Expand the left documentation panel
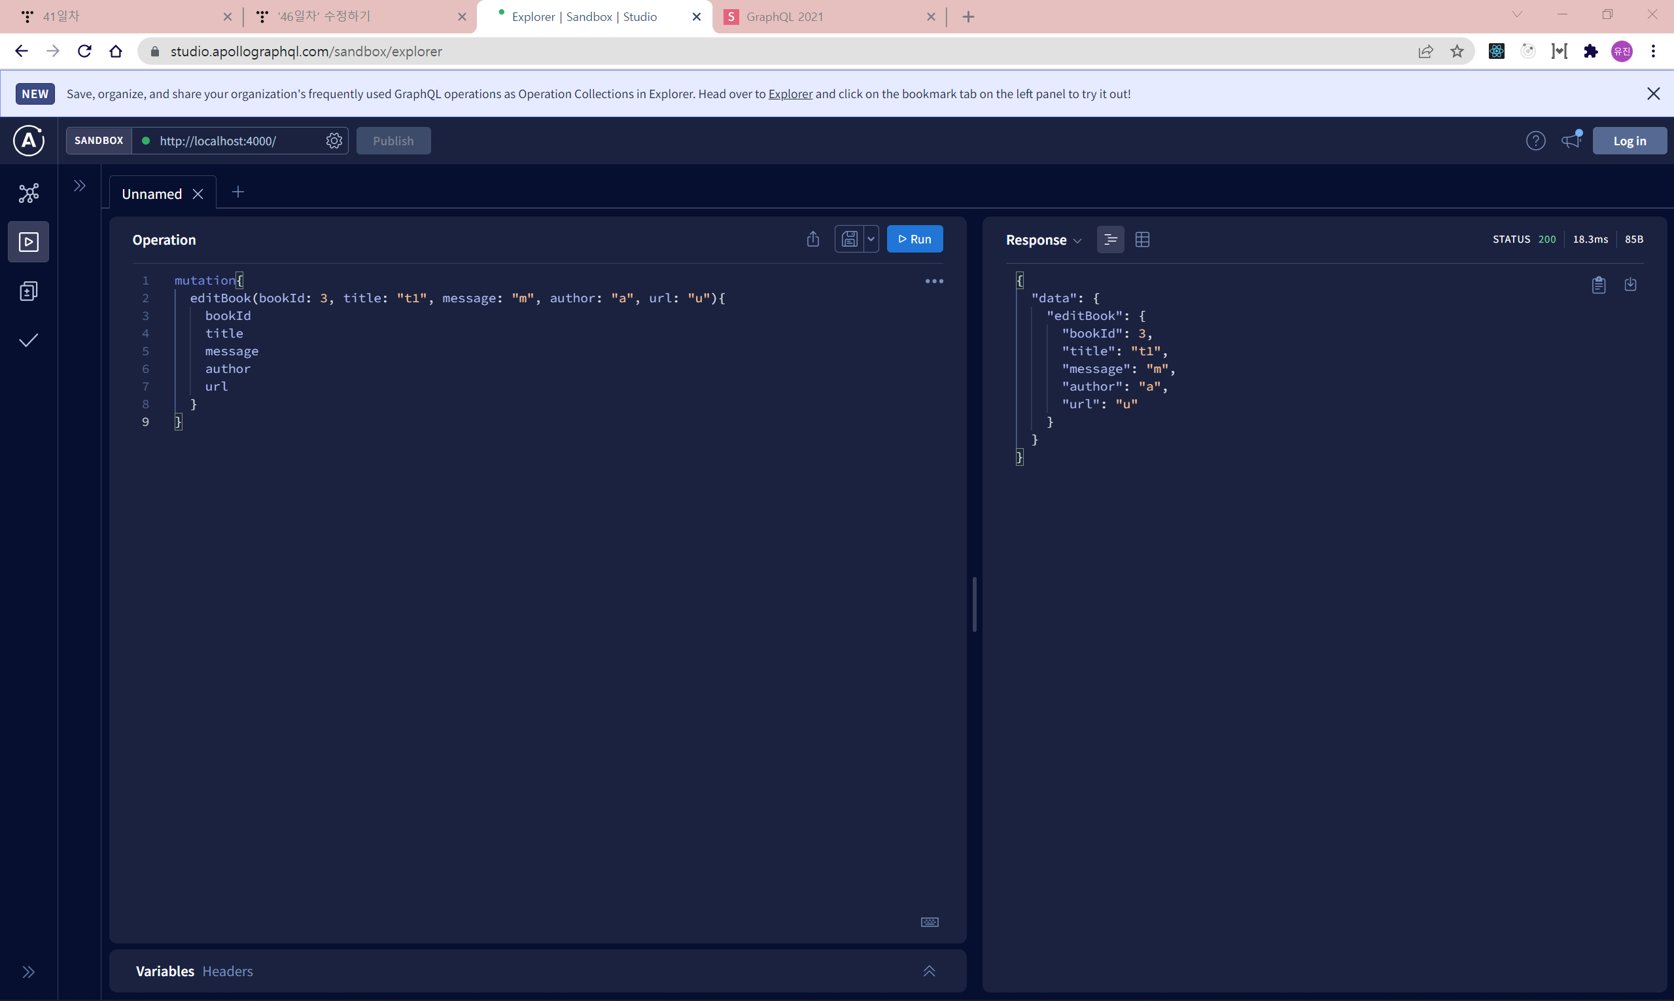 (80, 186)
